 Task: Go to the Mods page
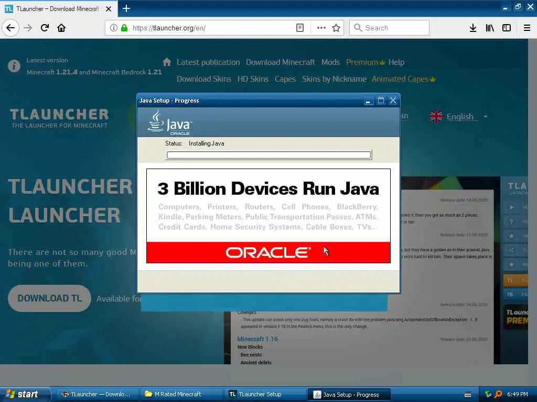330,62
